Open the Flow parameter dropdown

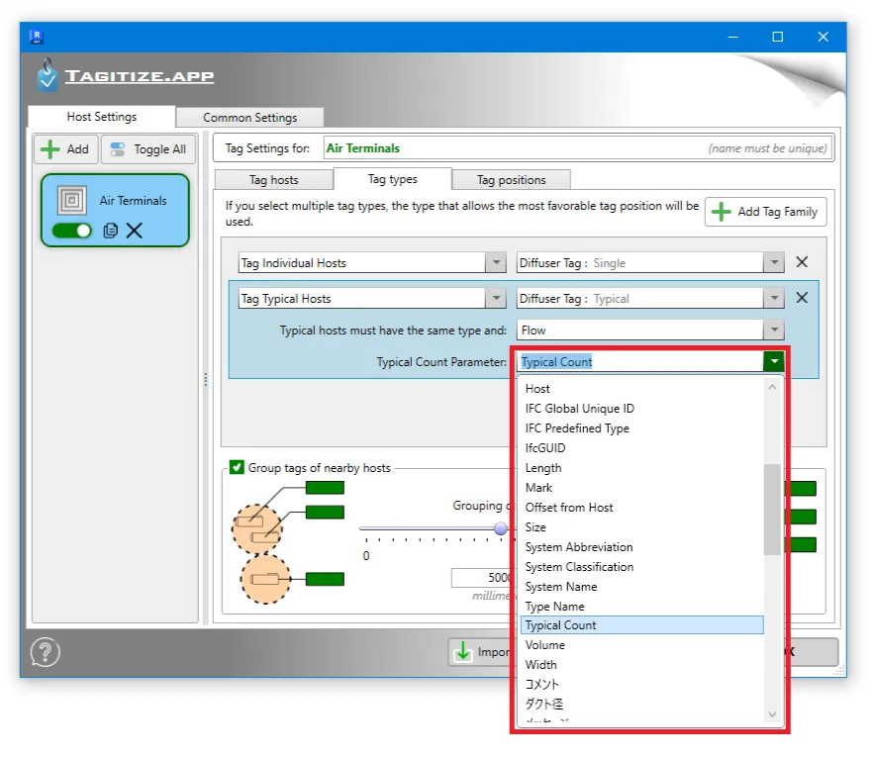coord(773,331)
